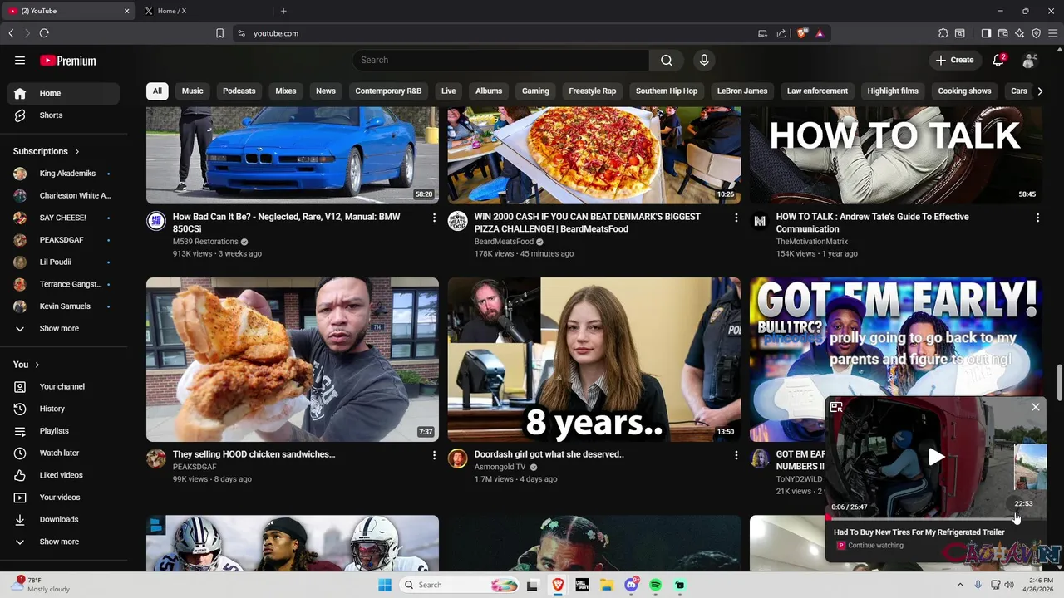
Task: Open the Windows Start menu
Action: (x=385, y=585)
